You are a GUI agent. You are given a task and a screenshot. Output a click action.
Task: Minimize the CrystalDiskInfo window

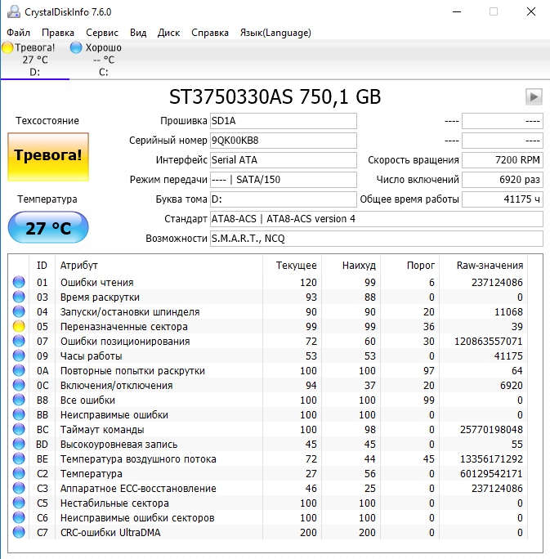457,11
